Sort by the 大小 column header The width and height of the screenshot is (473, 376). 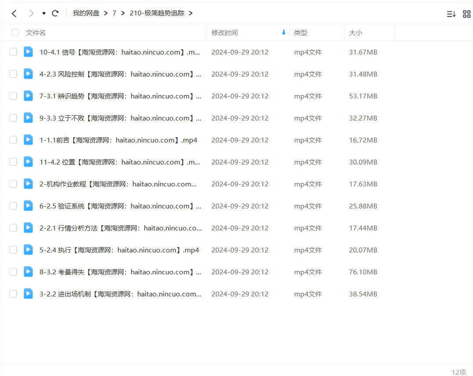coord(355,33)
